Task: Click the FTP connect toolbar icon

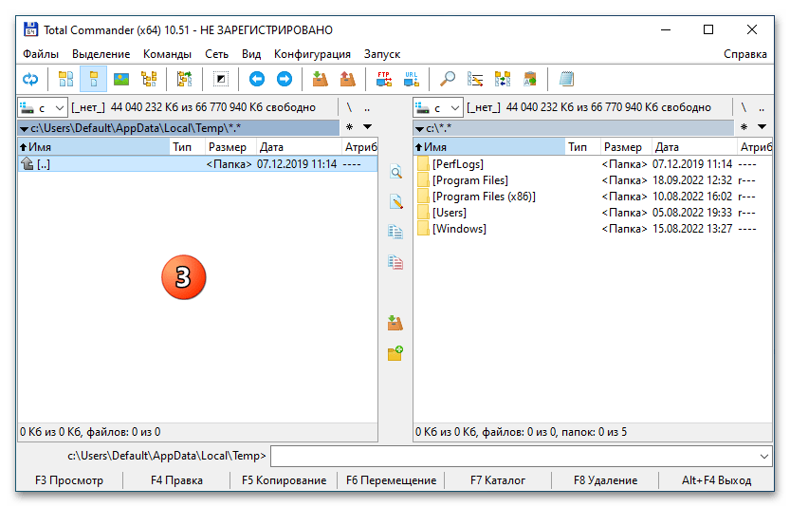Action: [383, 79]
